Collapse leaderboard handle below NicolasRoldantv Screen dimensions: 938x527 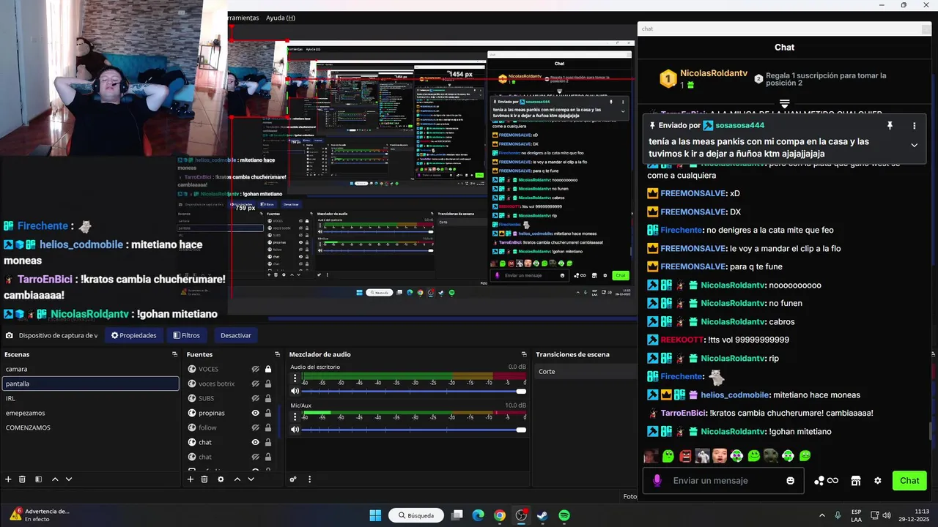pyautogui.click(x=784, y=104)
